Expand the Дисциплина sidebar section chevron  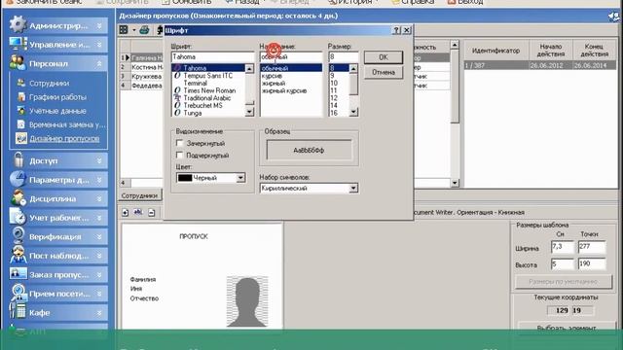click(99, 198)
